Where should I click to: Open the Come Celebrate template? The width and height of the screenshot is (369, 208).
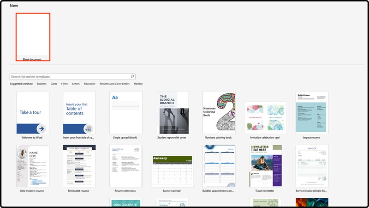pos(126,202)
